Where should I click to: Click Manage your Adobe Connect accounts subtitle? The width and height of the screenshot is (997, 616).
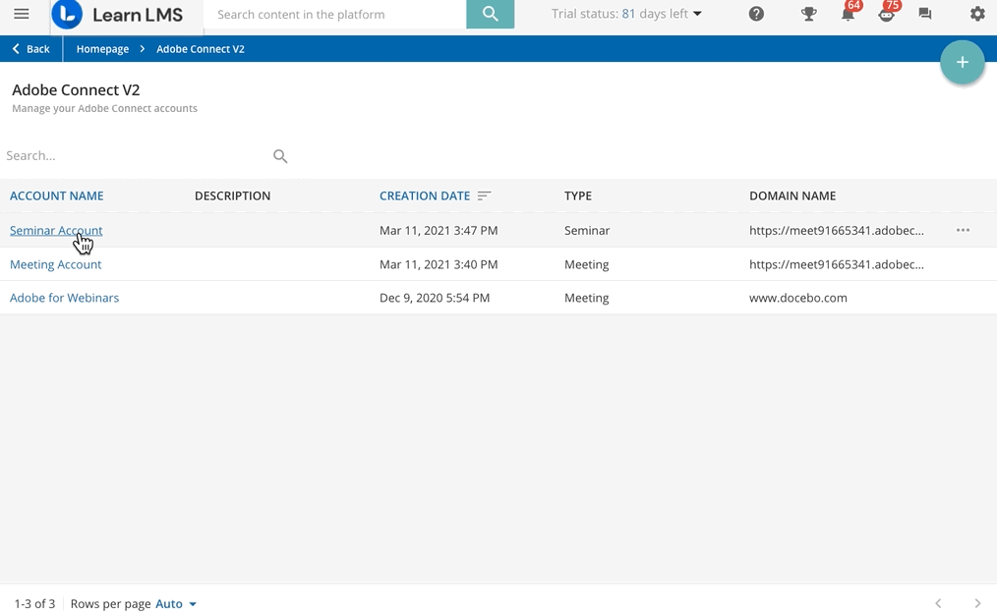click(x=105, y=109)
